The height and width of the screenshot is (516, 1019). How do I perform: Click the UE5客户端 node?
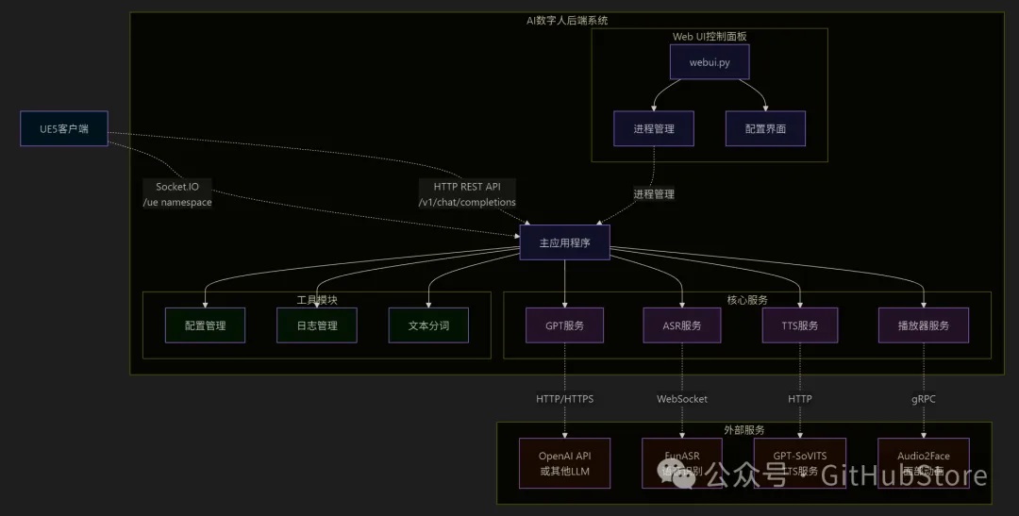click(64, 129)
